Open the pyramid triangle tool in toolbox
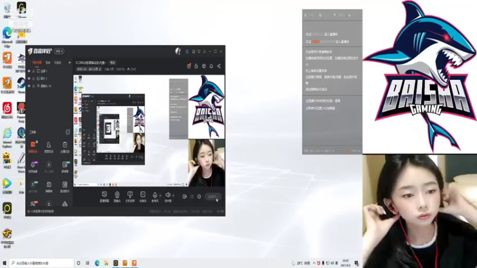Screen dimensions: 477x268 65,204
